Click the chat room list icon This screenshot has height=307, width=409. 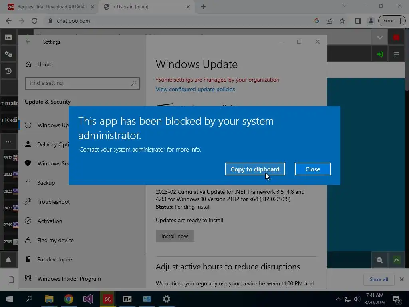pos(8,37)
